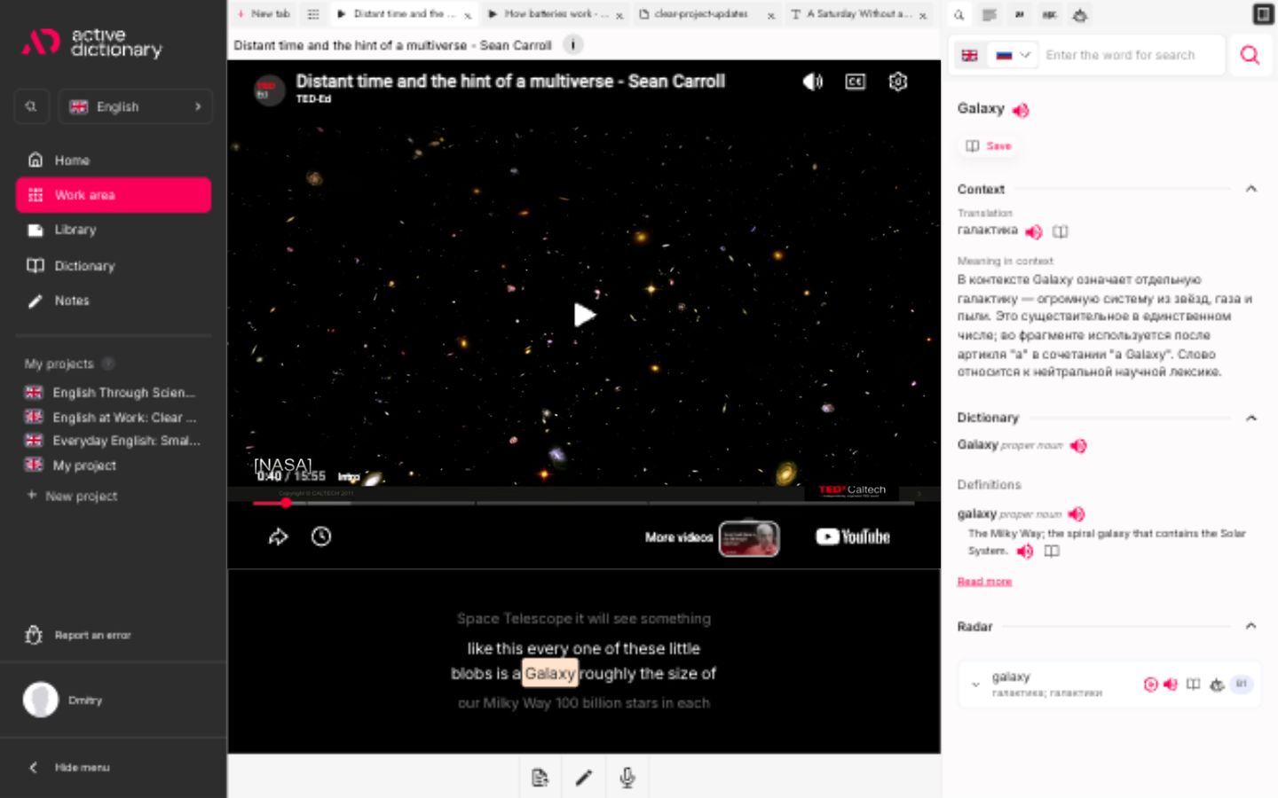
Task: Click the video progress bar
Action: point(583,503)
